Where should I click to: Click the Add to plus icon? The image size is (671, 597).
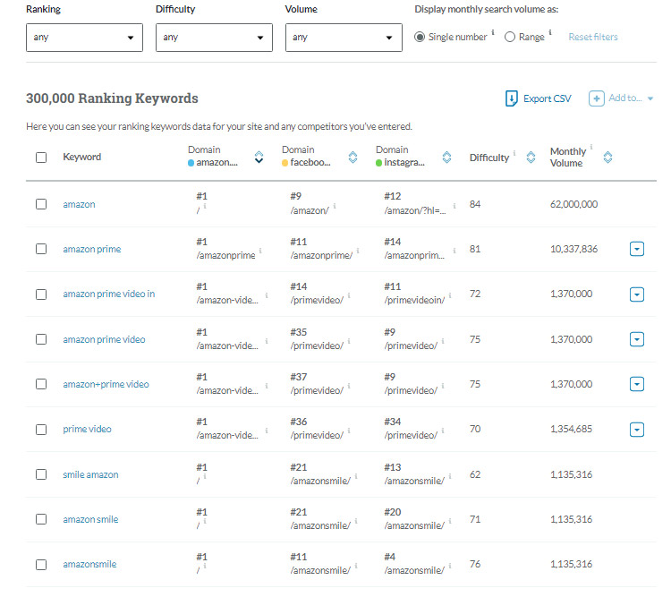click(597, 98)
